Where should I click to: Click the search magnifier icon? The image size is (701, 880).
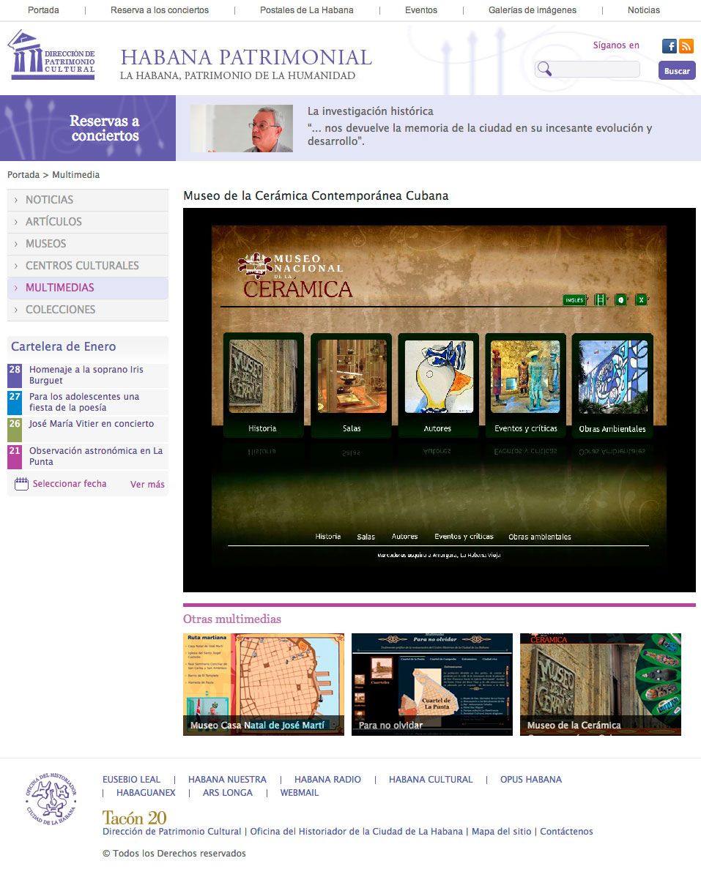pos(544,70)
